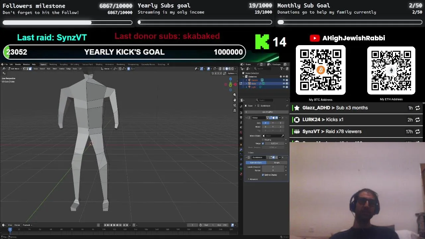Screen dimensions: 425x239
Task: Play animation in the timeline
Action: 114,225
